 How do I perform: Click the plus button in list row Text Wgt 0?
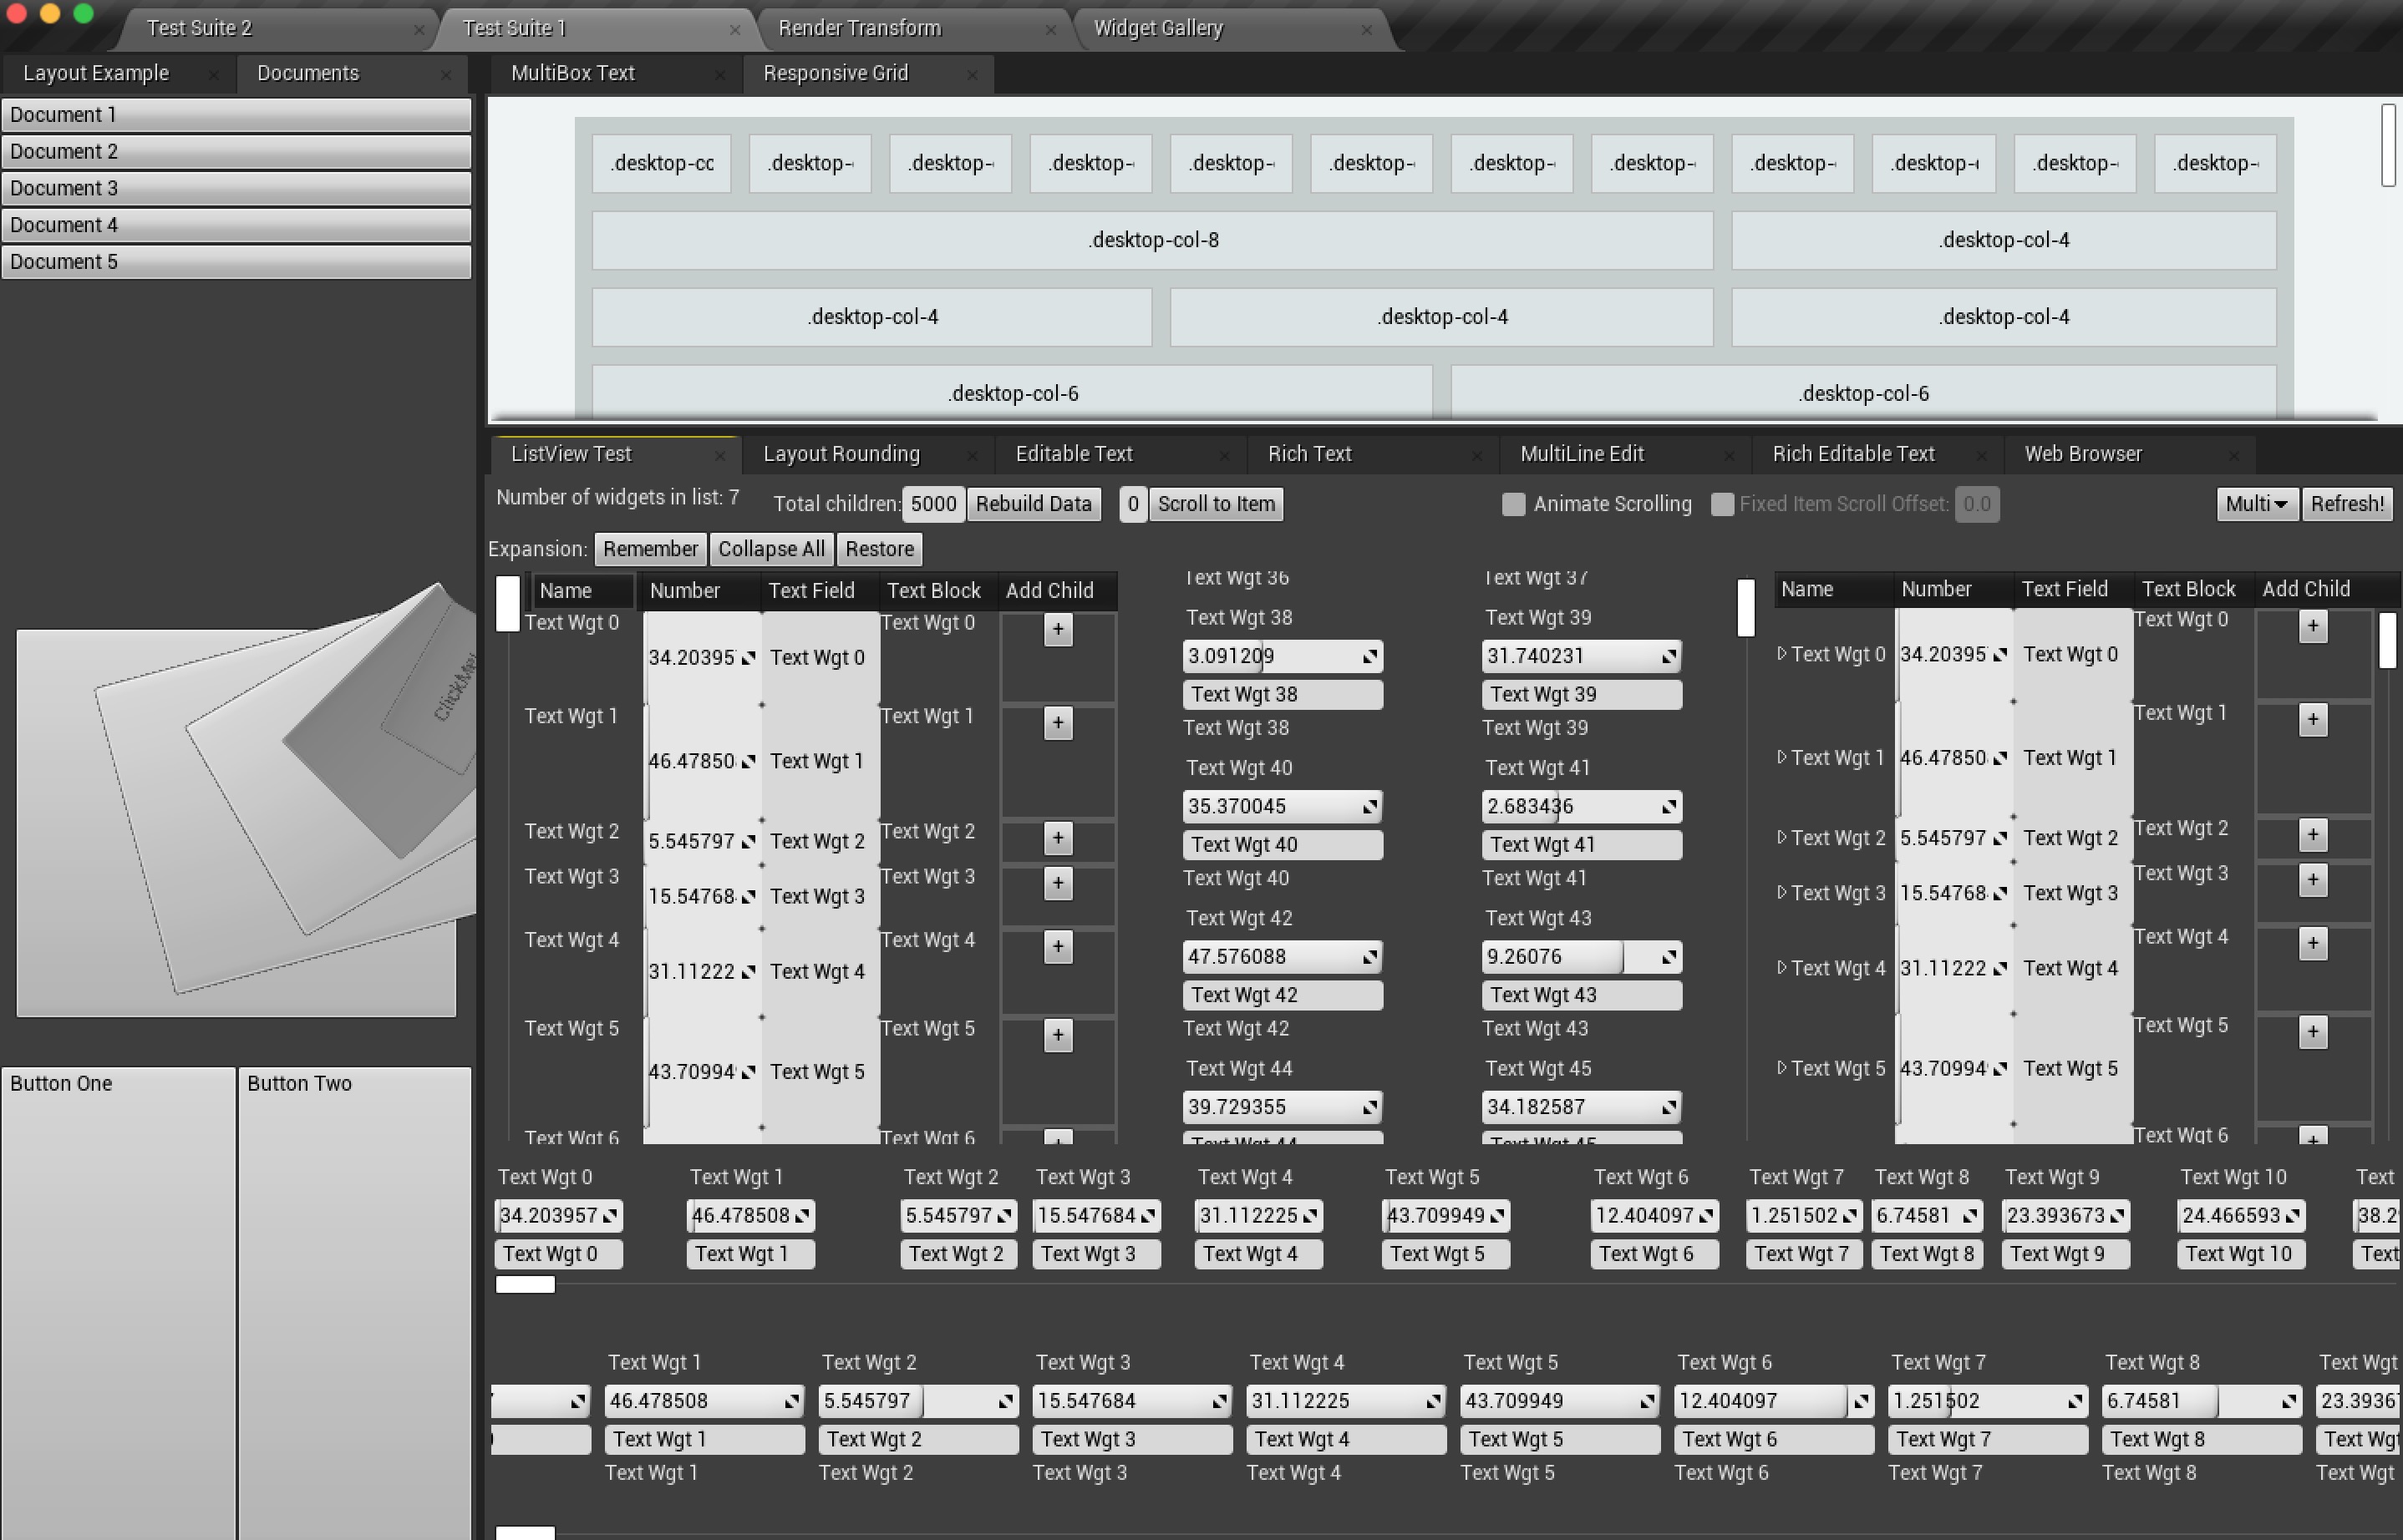(1058, 630)
